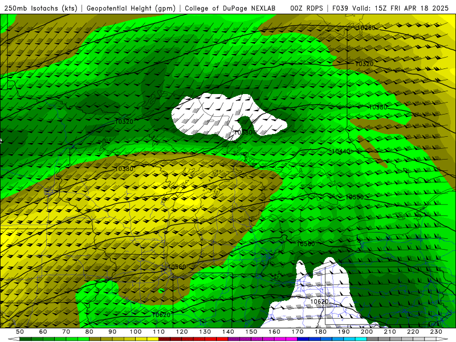Screen dimensions: 456x342
Task: Click 'Valid: 15Z FRI APR 18 2025' text
Action: point(401,9)
